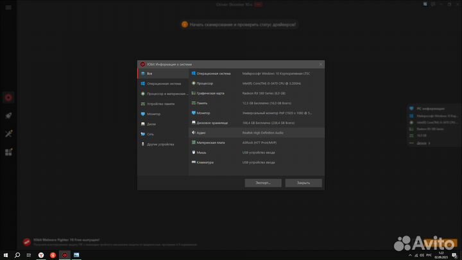Click the keyboard icon in the Клавиатура row
Image resolution: width=462 pixels, height=260 pixels.
pos(194,162)
